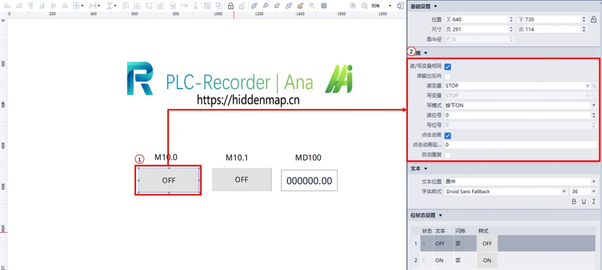
Task: Click the 读位号 stepper arrows
Action: tap(594, 115)
